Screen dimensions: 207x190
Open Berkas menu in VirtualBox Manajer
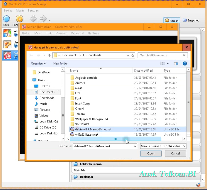pos(8,11)
